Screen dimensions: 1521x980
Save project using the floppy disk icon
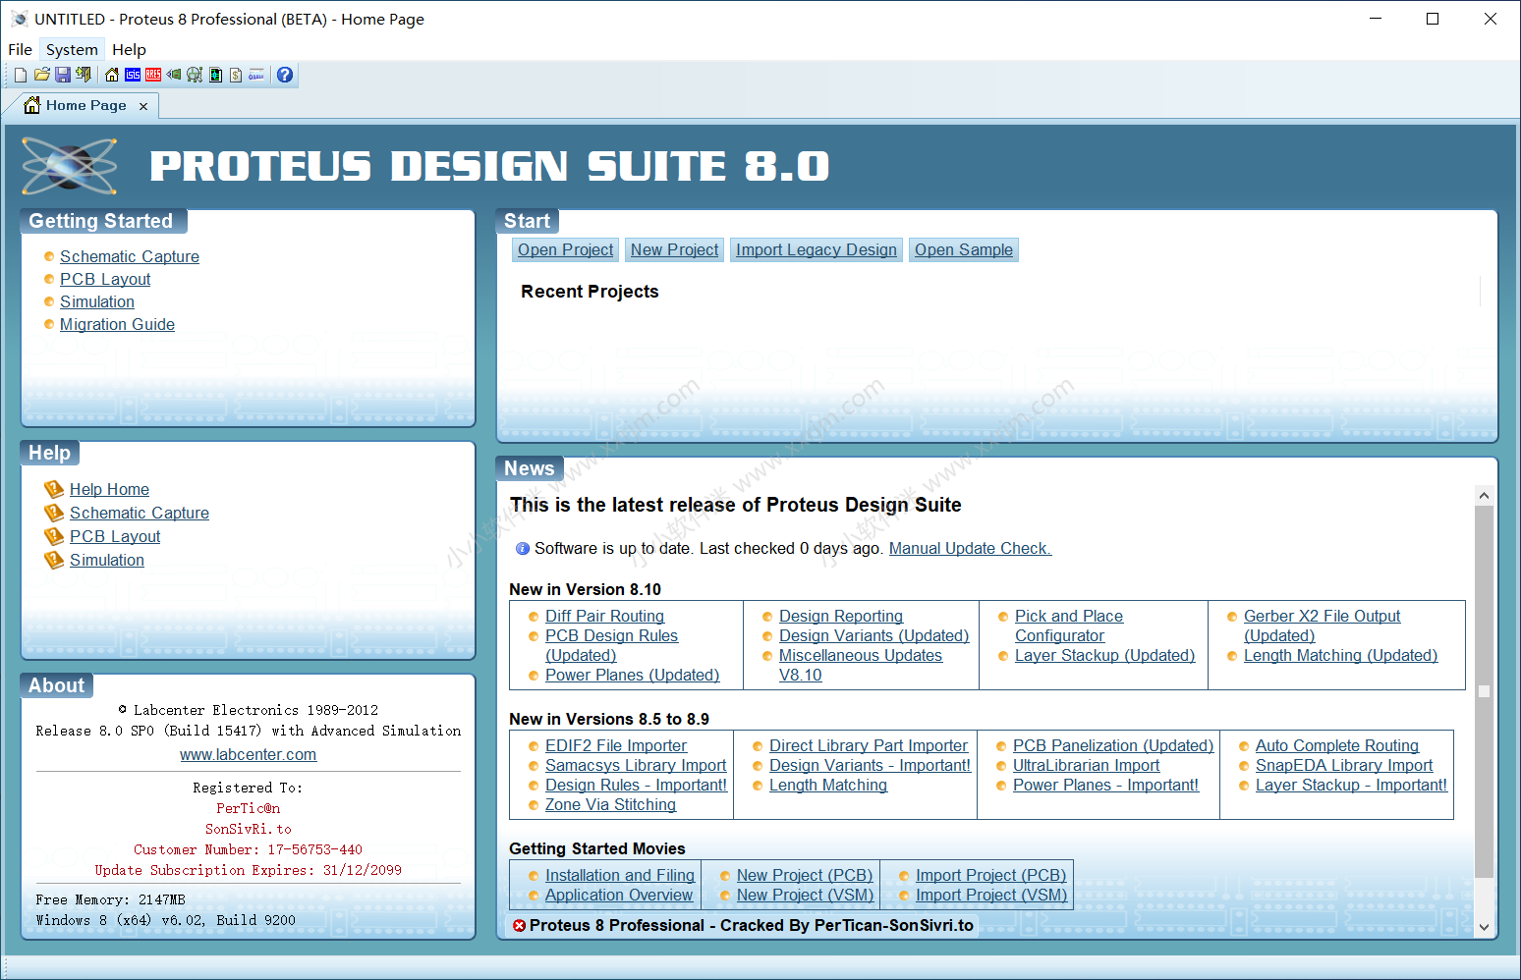[x=63, y=75]
